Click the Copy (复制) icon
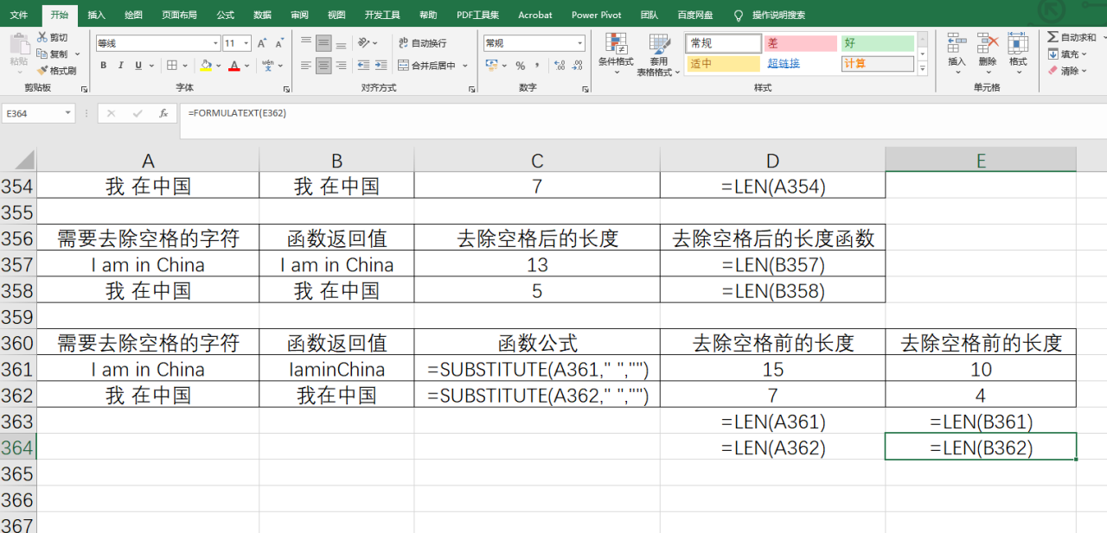This screenshot has height=533, width=1107. click(42, 54)
